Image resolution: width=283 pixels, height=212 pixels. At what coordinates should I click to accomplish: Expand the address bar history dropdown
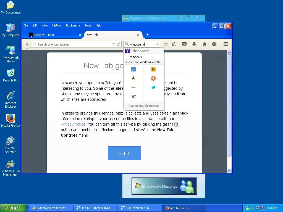coord(113,44)
